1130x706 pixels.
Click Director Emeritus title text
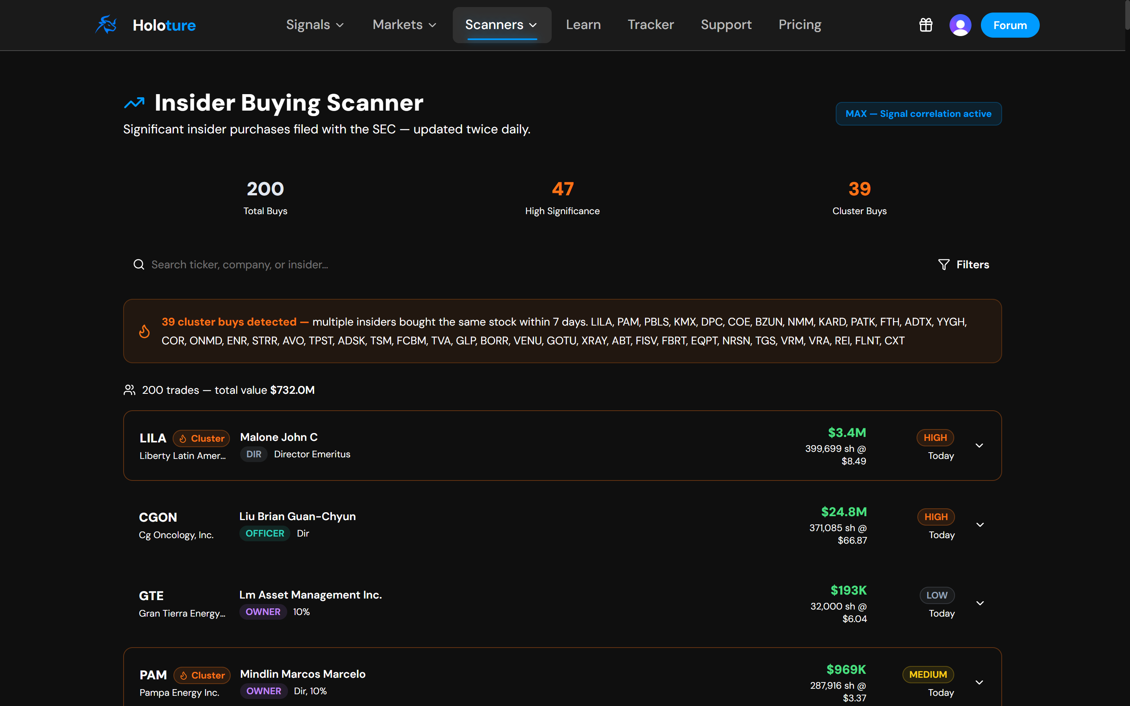tap(312, 454)
